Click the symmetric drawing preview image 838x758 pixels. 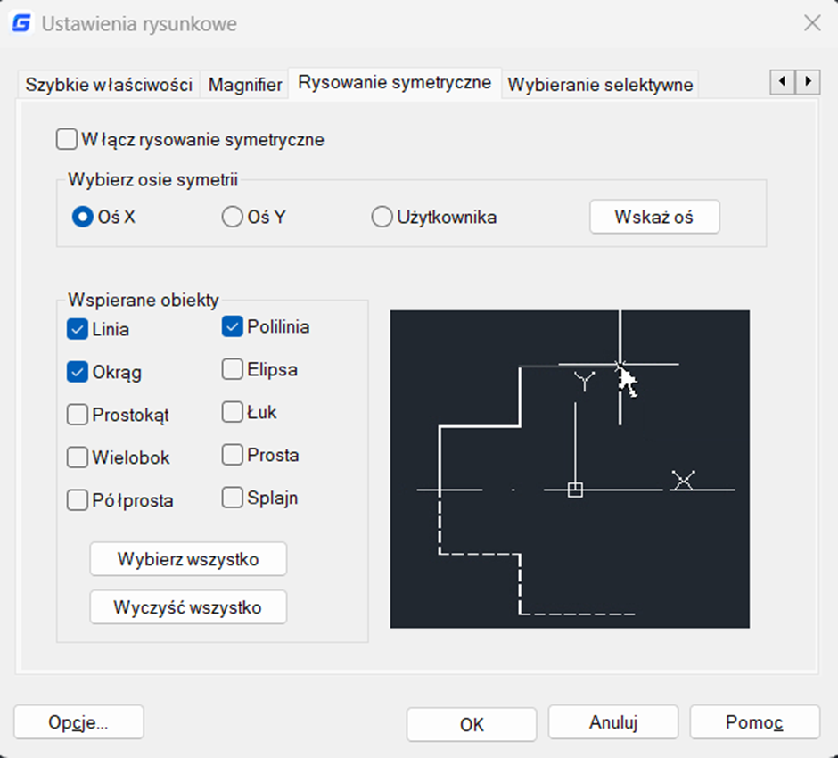(x=570, y=469)
